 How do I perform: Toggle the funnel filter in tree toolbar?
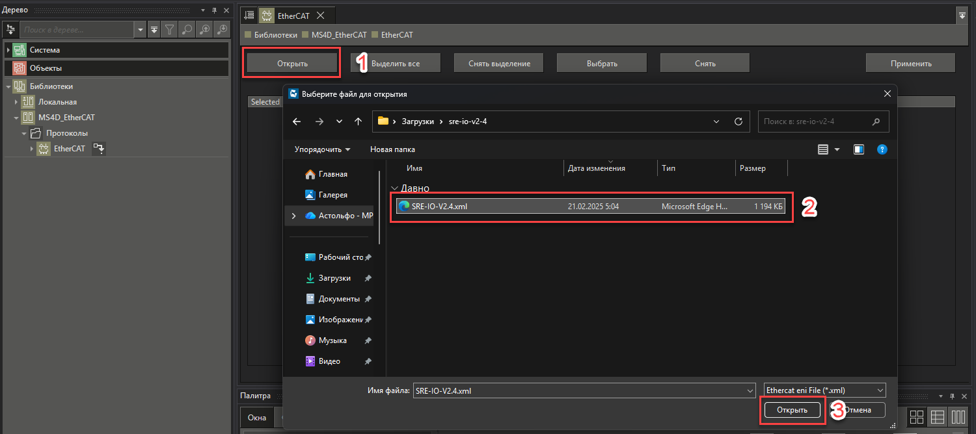(x=169, y=29)
